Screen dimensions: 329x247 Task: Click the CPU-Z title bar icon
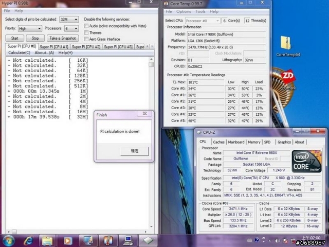[x=199, y=132]
